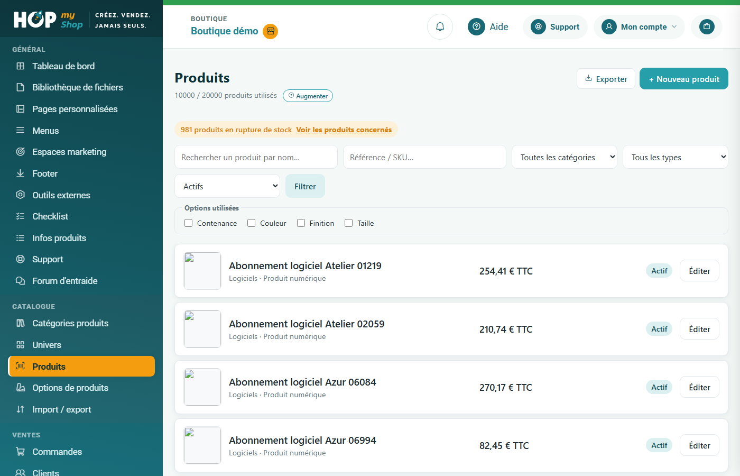Open the shopping bag icon in the header
This screenshot has width=740, height=476.
[x=707, y=26]
